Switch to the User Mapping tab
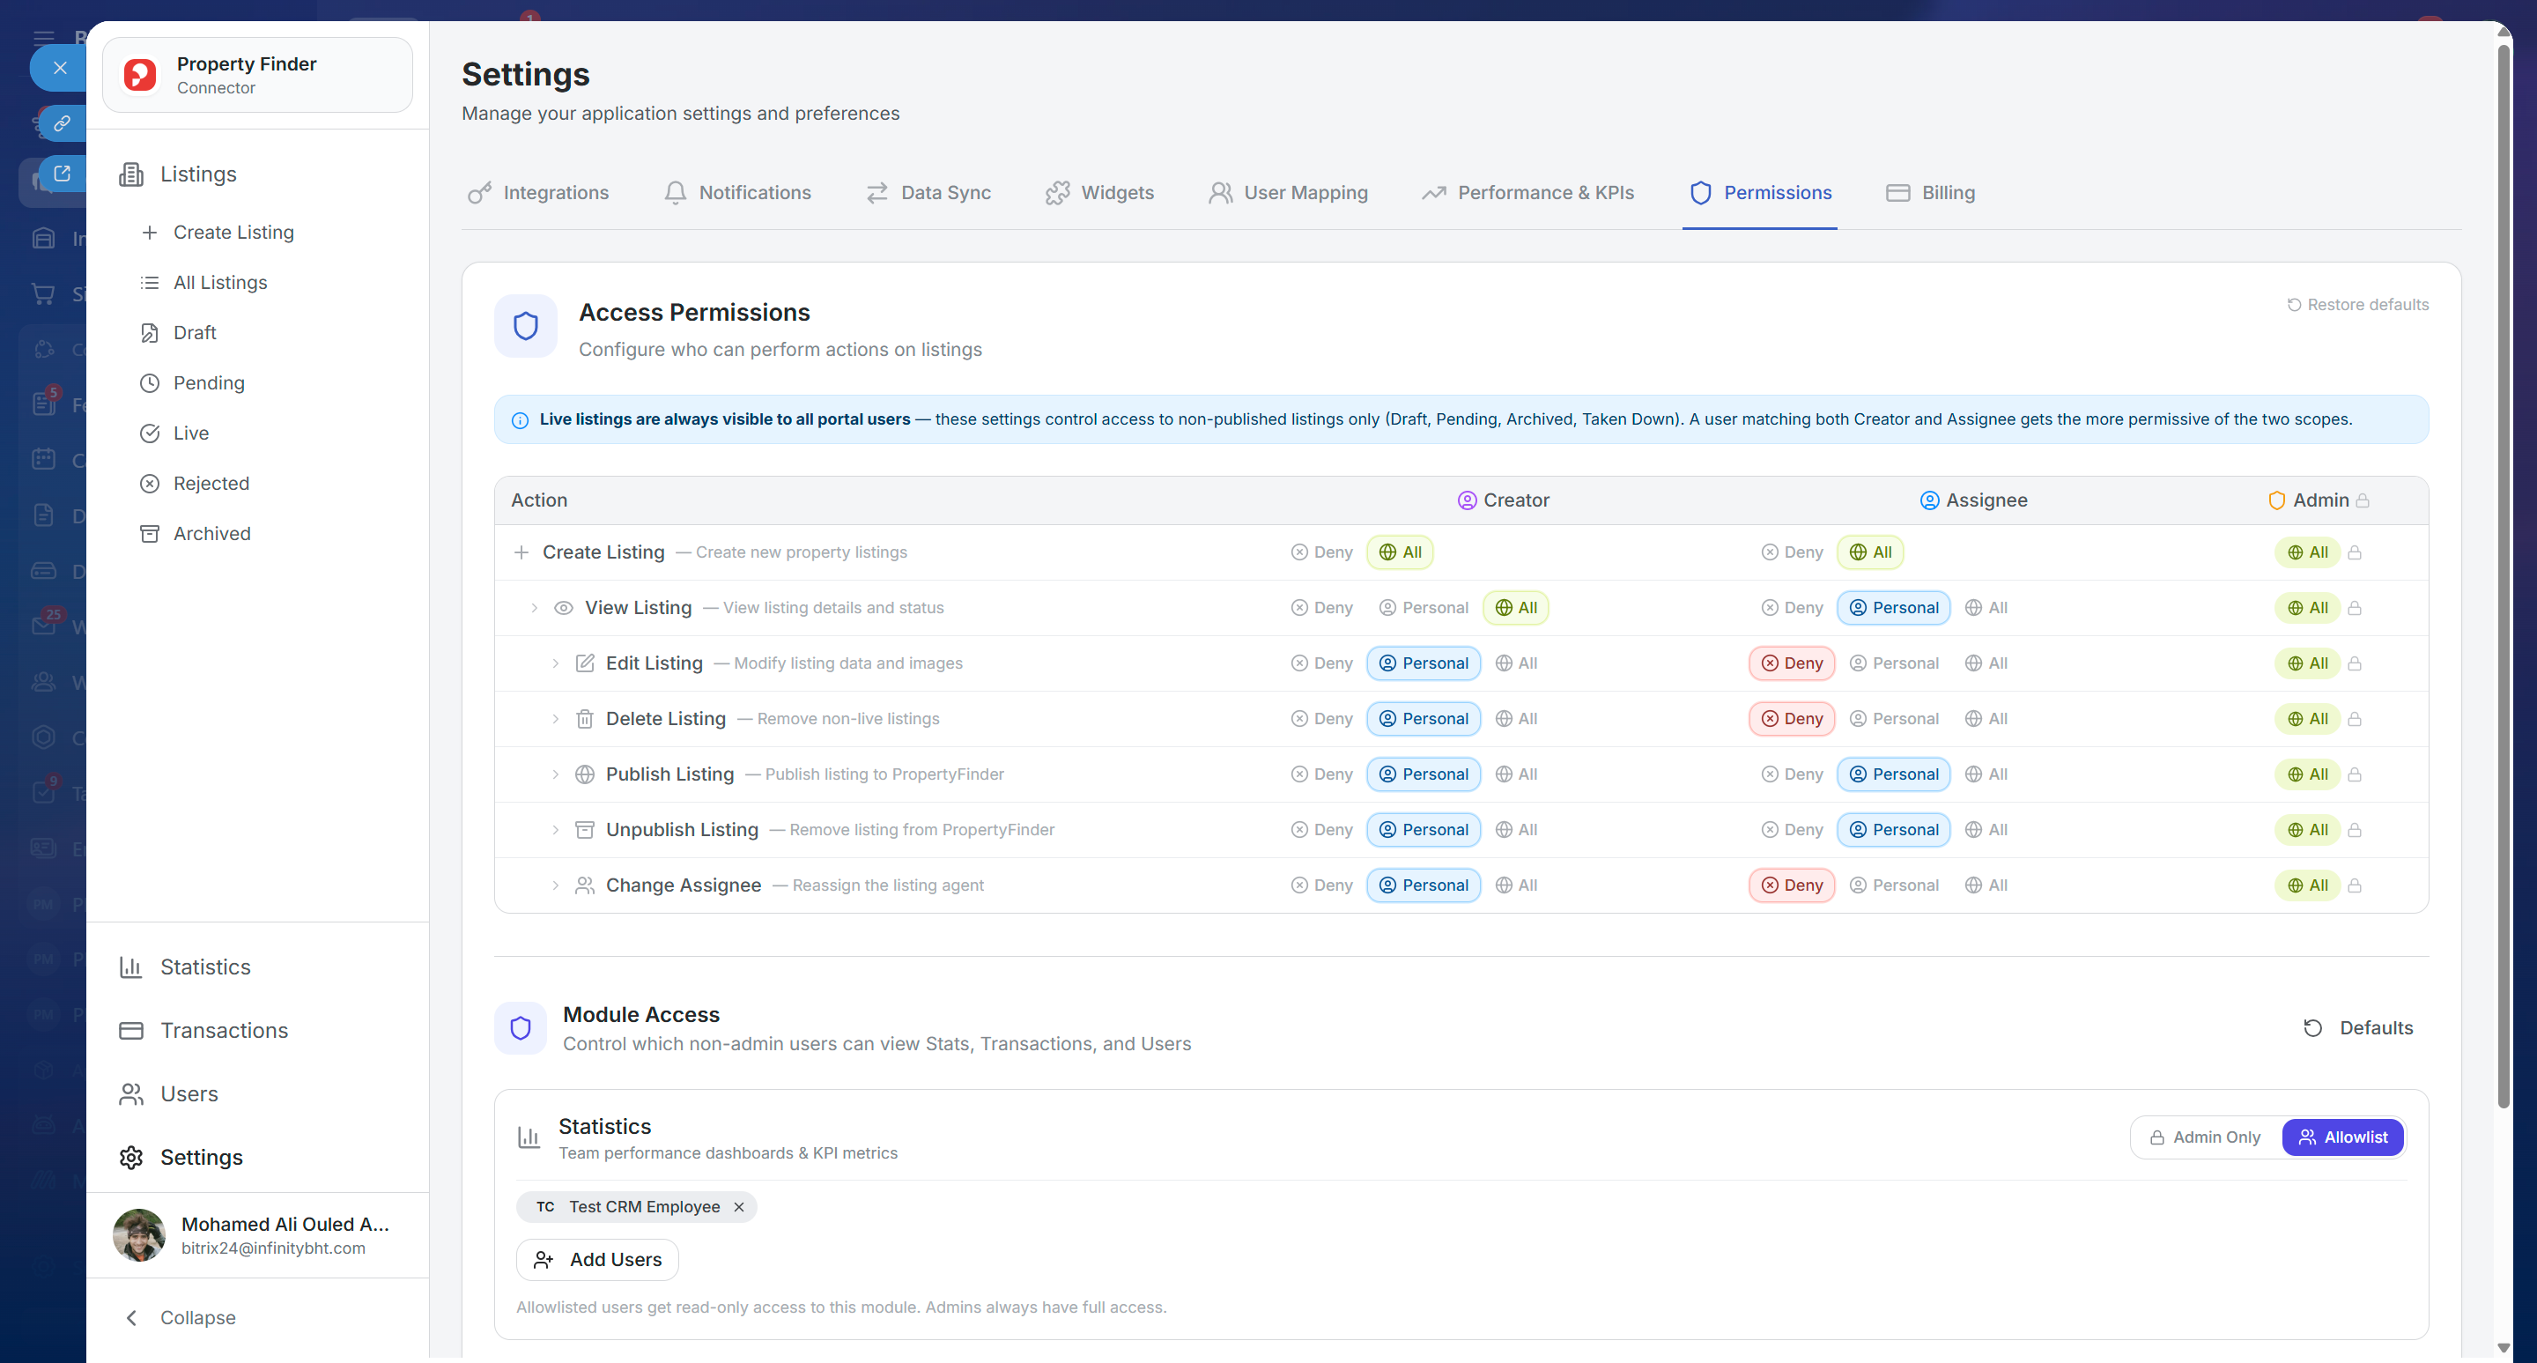The width and height of the screenshot is (2537, 1363). [x=1288, y=193]
